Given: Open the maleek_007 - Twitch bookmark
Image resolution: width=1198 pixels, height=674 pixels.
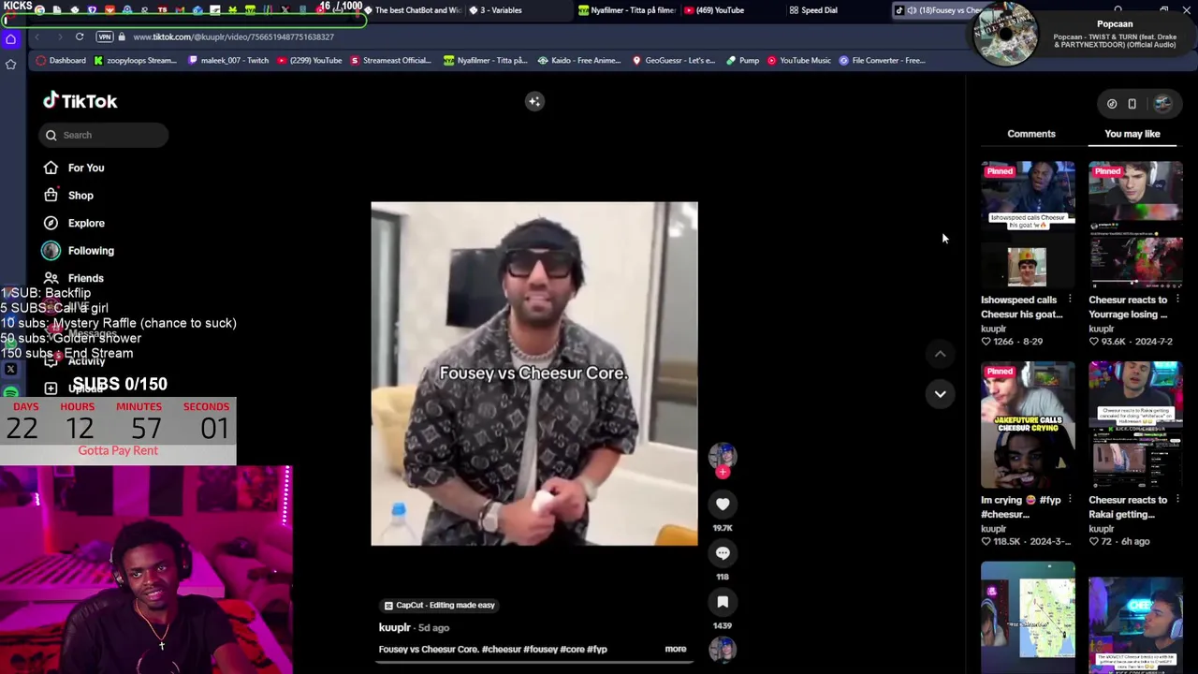Looking at the screenshot, I should (227, 61).
